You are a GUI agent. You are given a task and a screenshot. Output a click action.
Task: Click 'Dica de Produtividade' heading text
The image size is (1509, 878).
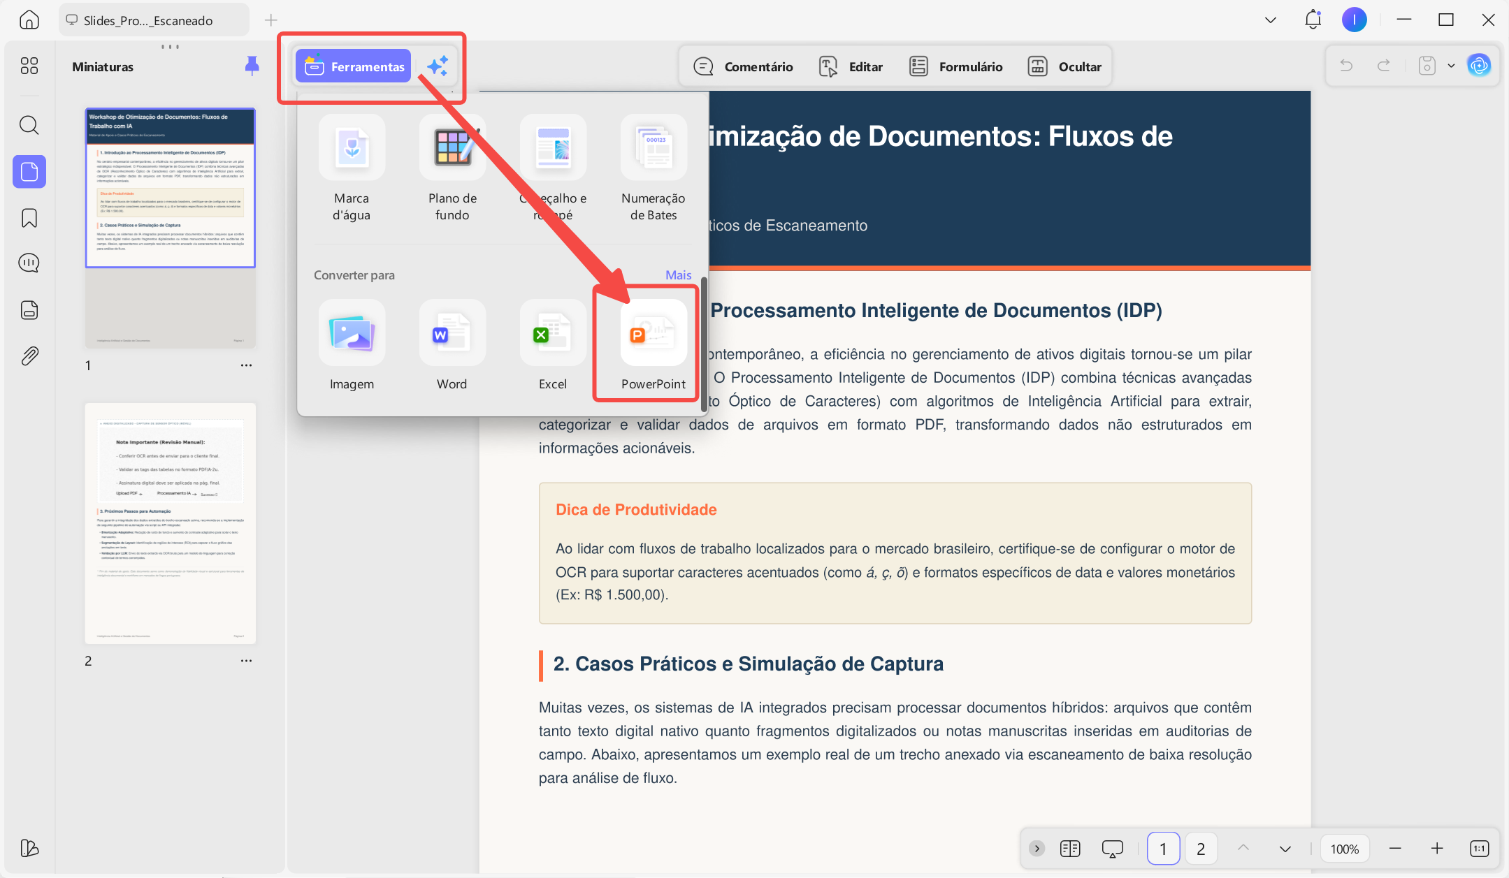(x=636, y=510)
